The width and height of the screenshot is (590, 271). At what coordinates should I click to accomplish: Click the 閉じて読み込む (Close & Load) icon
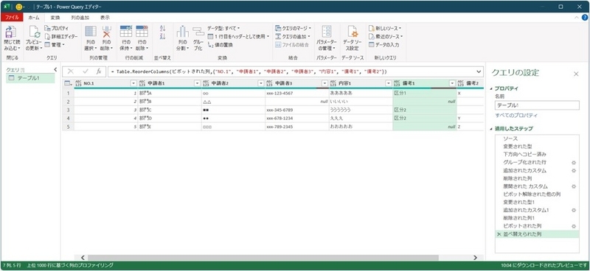point(10,32)
